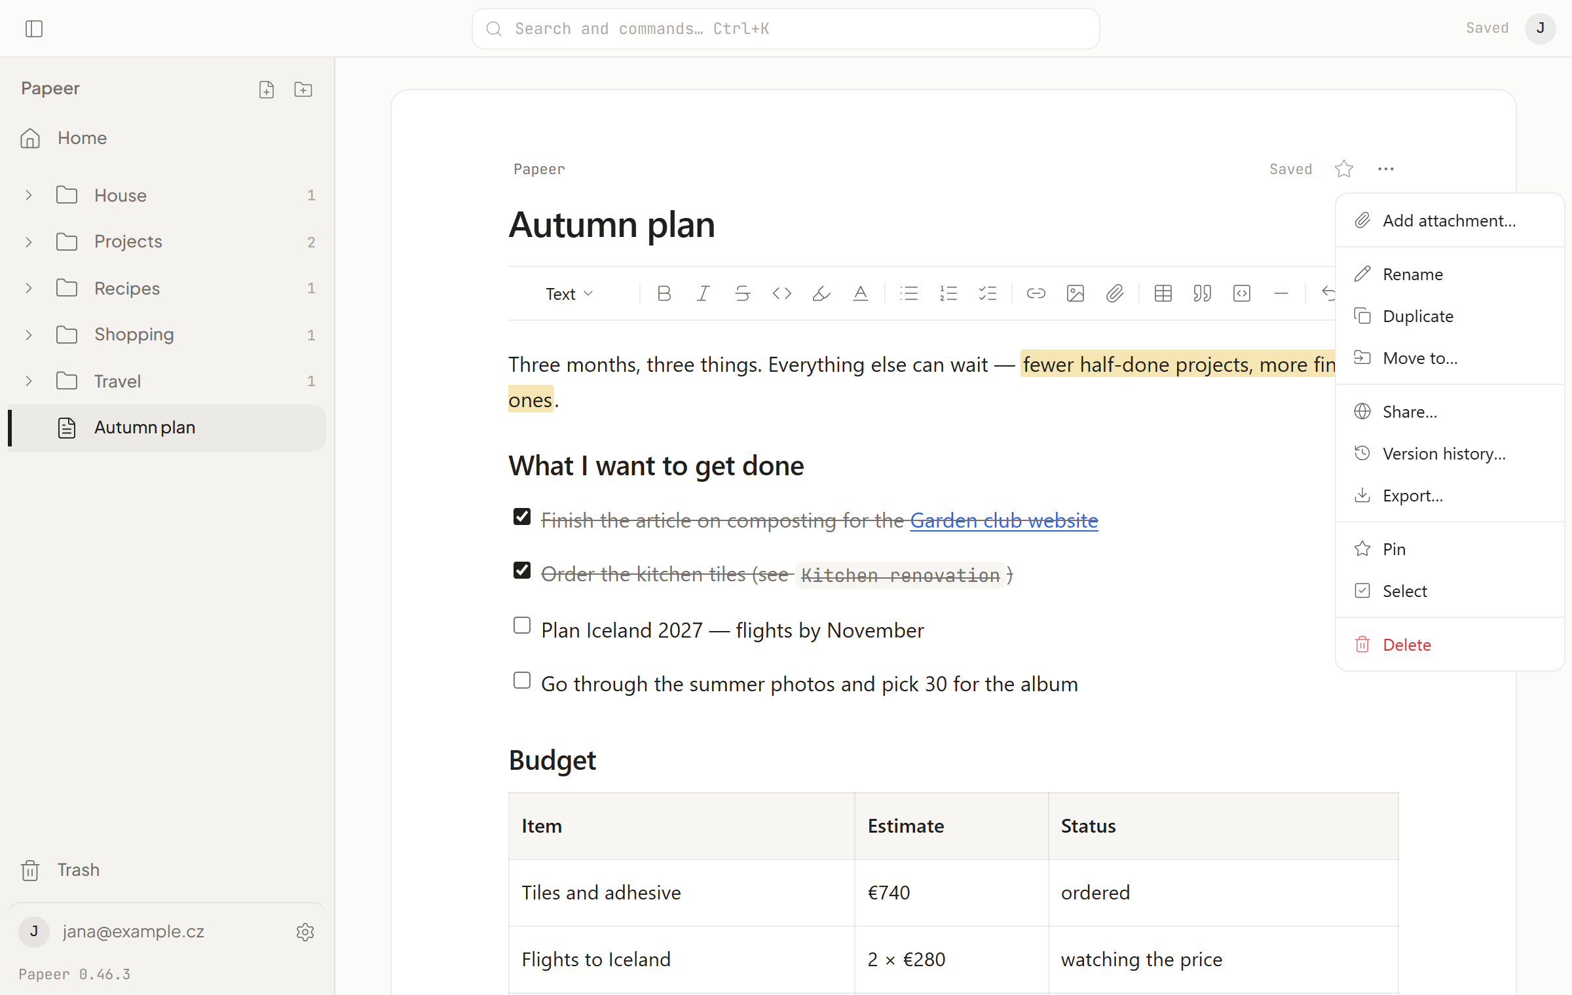Check the summer photos album task
Viewport: 1572px width, 995px height.
click(x=522, y=680)
